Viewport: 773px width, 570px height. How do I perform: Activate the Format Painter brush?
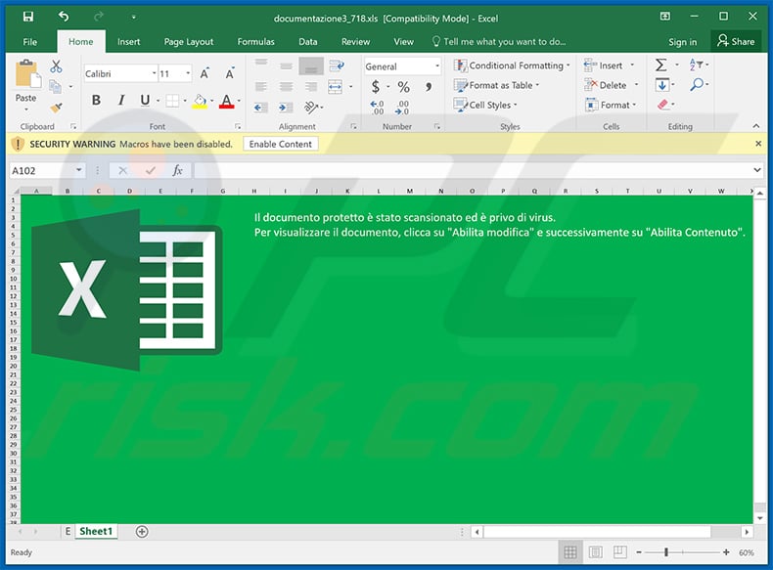point(56,107)
